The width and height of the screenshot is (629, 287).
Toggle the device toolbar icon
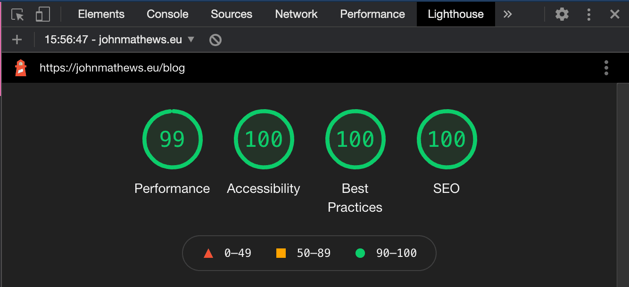(42, 14)
